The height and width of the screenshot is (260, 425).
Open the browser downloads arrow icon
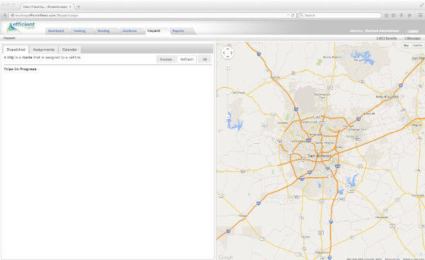coord(402,16)
